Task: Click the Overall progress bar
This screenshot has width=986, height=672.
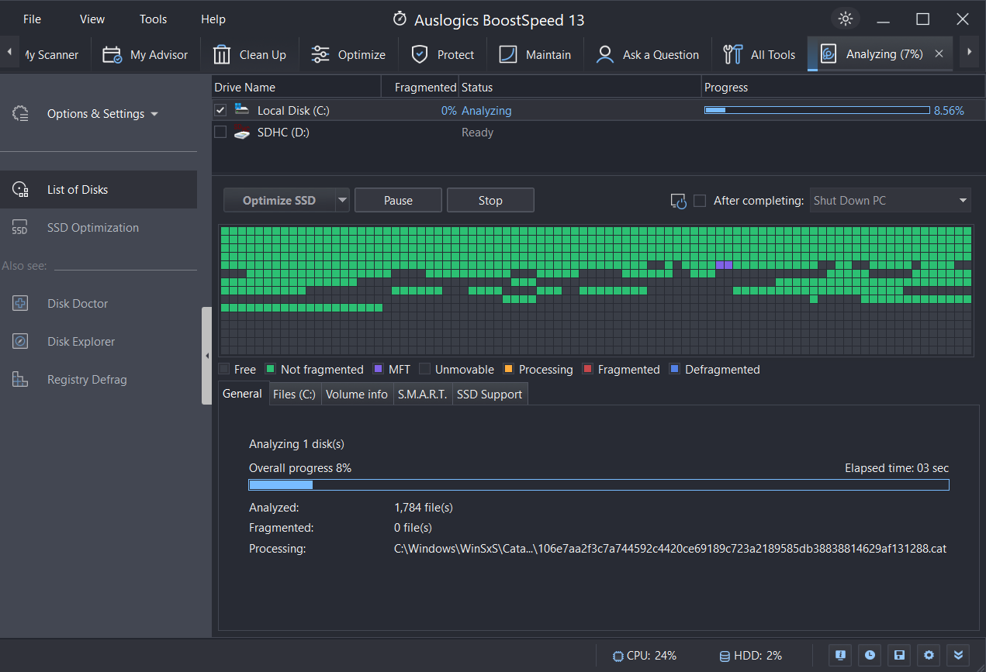Action: (599, 485)
